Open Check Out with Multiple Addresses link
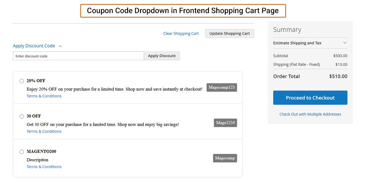 point(310,114)
